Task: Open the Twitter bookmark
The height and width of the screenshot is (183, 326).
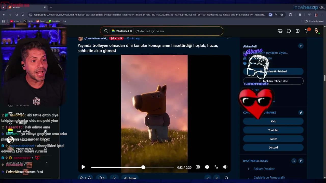Action: point(29,21)
